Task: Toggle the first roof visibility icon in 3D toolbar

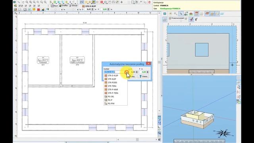Action: coord(196,14)
